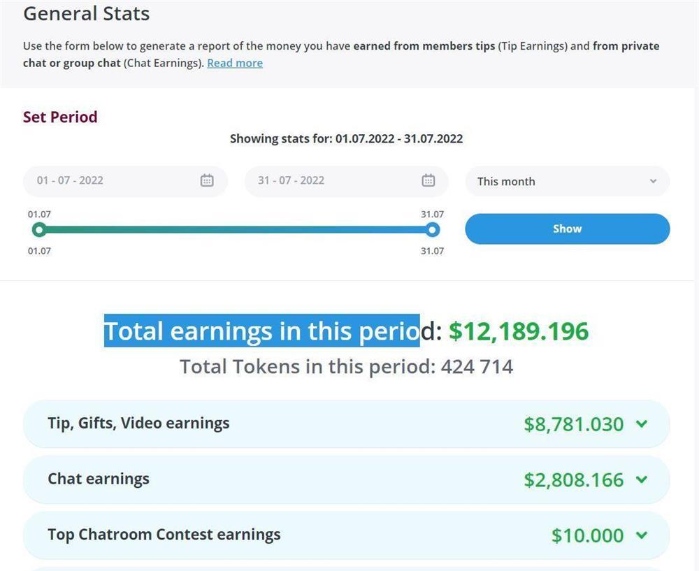Select the Chat earnings row label
Viewport: 699px width, 571px height.
(x=99, y=479)
